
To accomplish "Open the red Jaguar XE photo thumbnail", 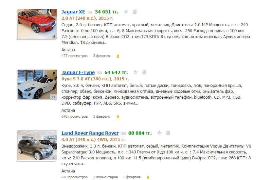I will tap(37, 24).
